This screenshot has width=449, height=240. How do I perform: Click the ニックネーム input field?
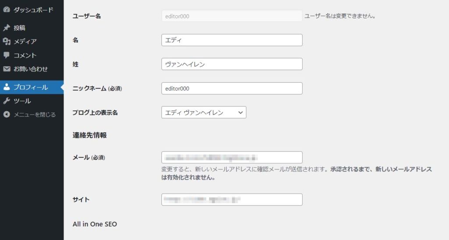tap(232, 88)
